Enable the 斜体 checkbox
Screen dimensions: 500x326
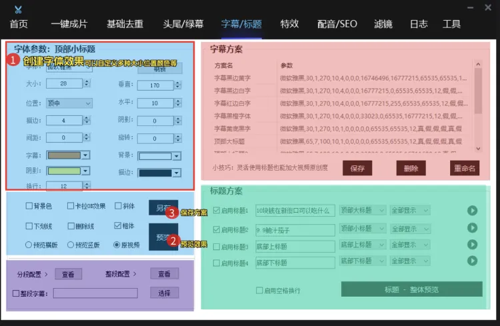pos(118,206)
